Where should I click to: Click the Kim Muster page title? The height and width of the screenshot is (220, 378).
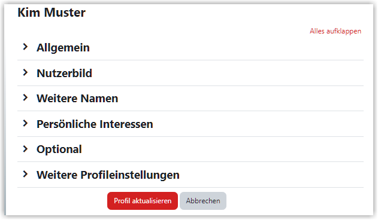coord(52,13)
